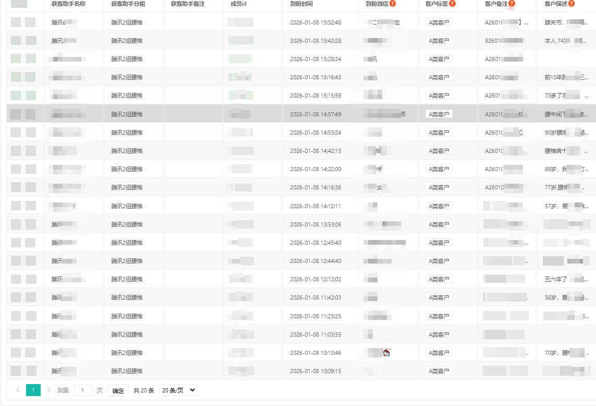
Task: Click the 获客助手名称 column header
Action: pyautogui.click(x=68, y=4)
